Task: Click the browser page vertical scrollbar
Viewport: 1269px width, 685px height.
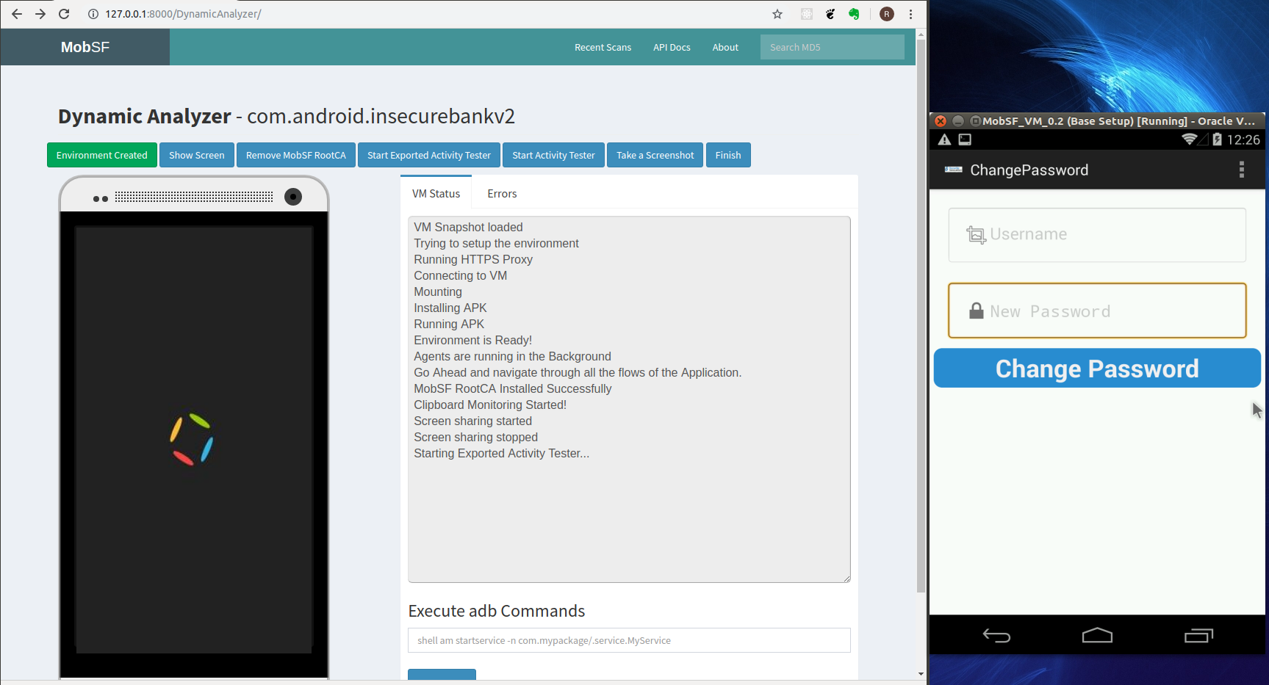Action: coord(921,316)
